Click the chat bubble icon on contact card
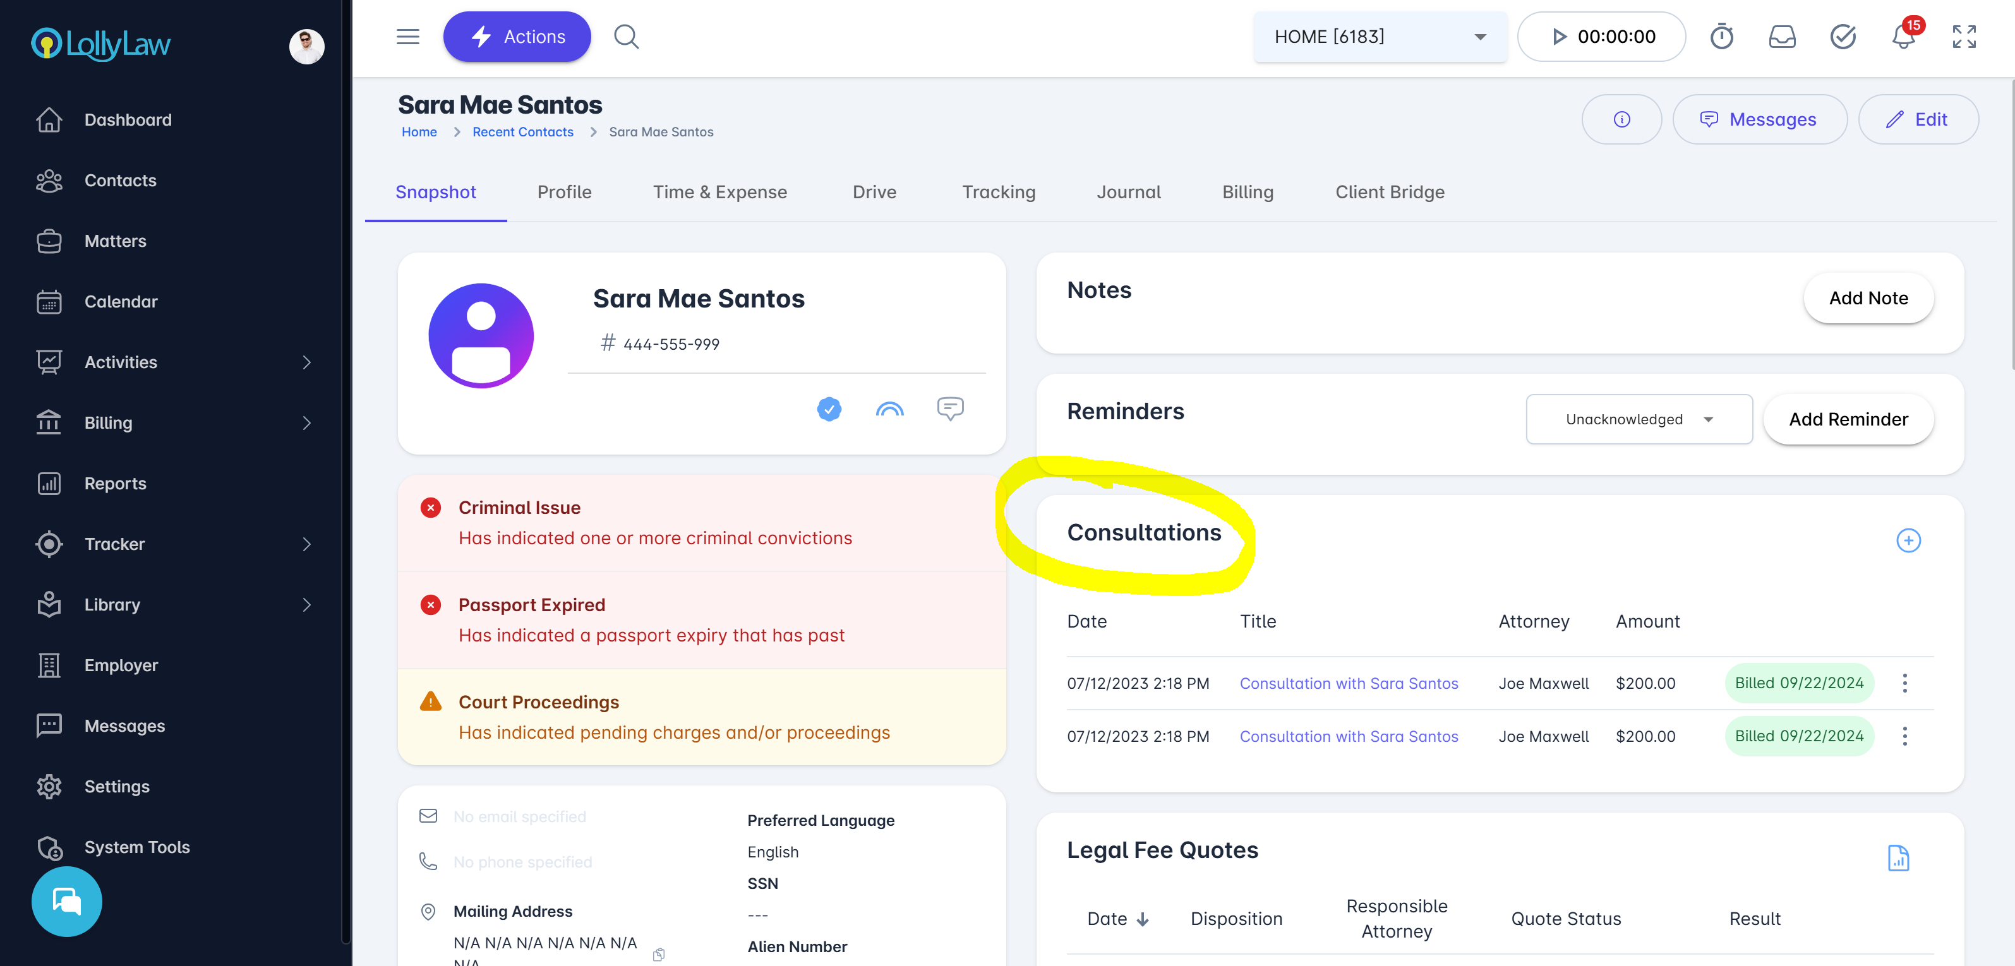 coord(949,408)
